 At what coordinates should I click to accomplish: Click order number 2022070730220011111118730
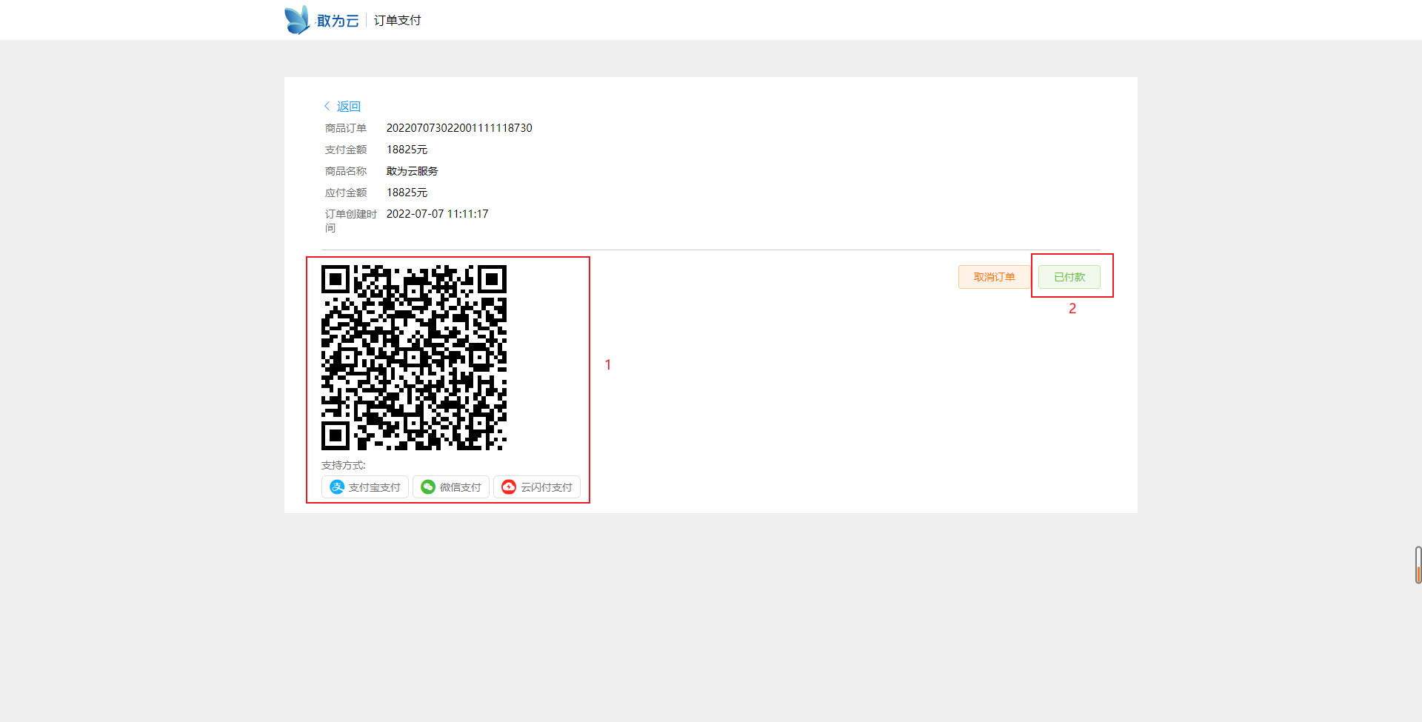point(459,128)
